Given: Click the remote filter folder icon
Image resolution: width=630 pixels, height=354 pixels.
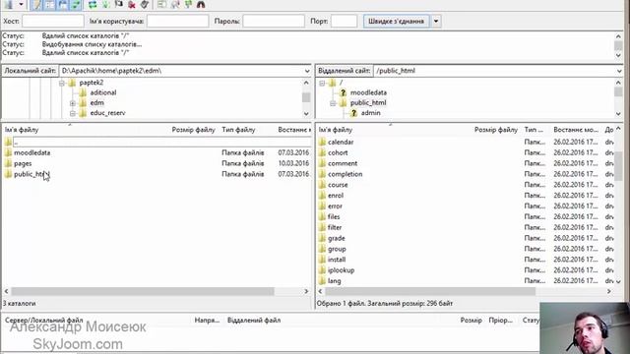Looking at the screenshot, I should (322, 227).
